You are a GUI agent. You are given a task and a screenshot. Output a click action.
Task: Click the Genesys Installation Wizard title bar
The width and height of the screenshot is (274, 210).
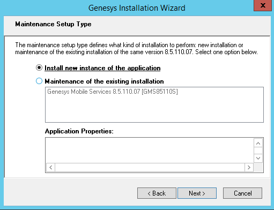tap(137, 8)
